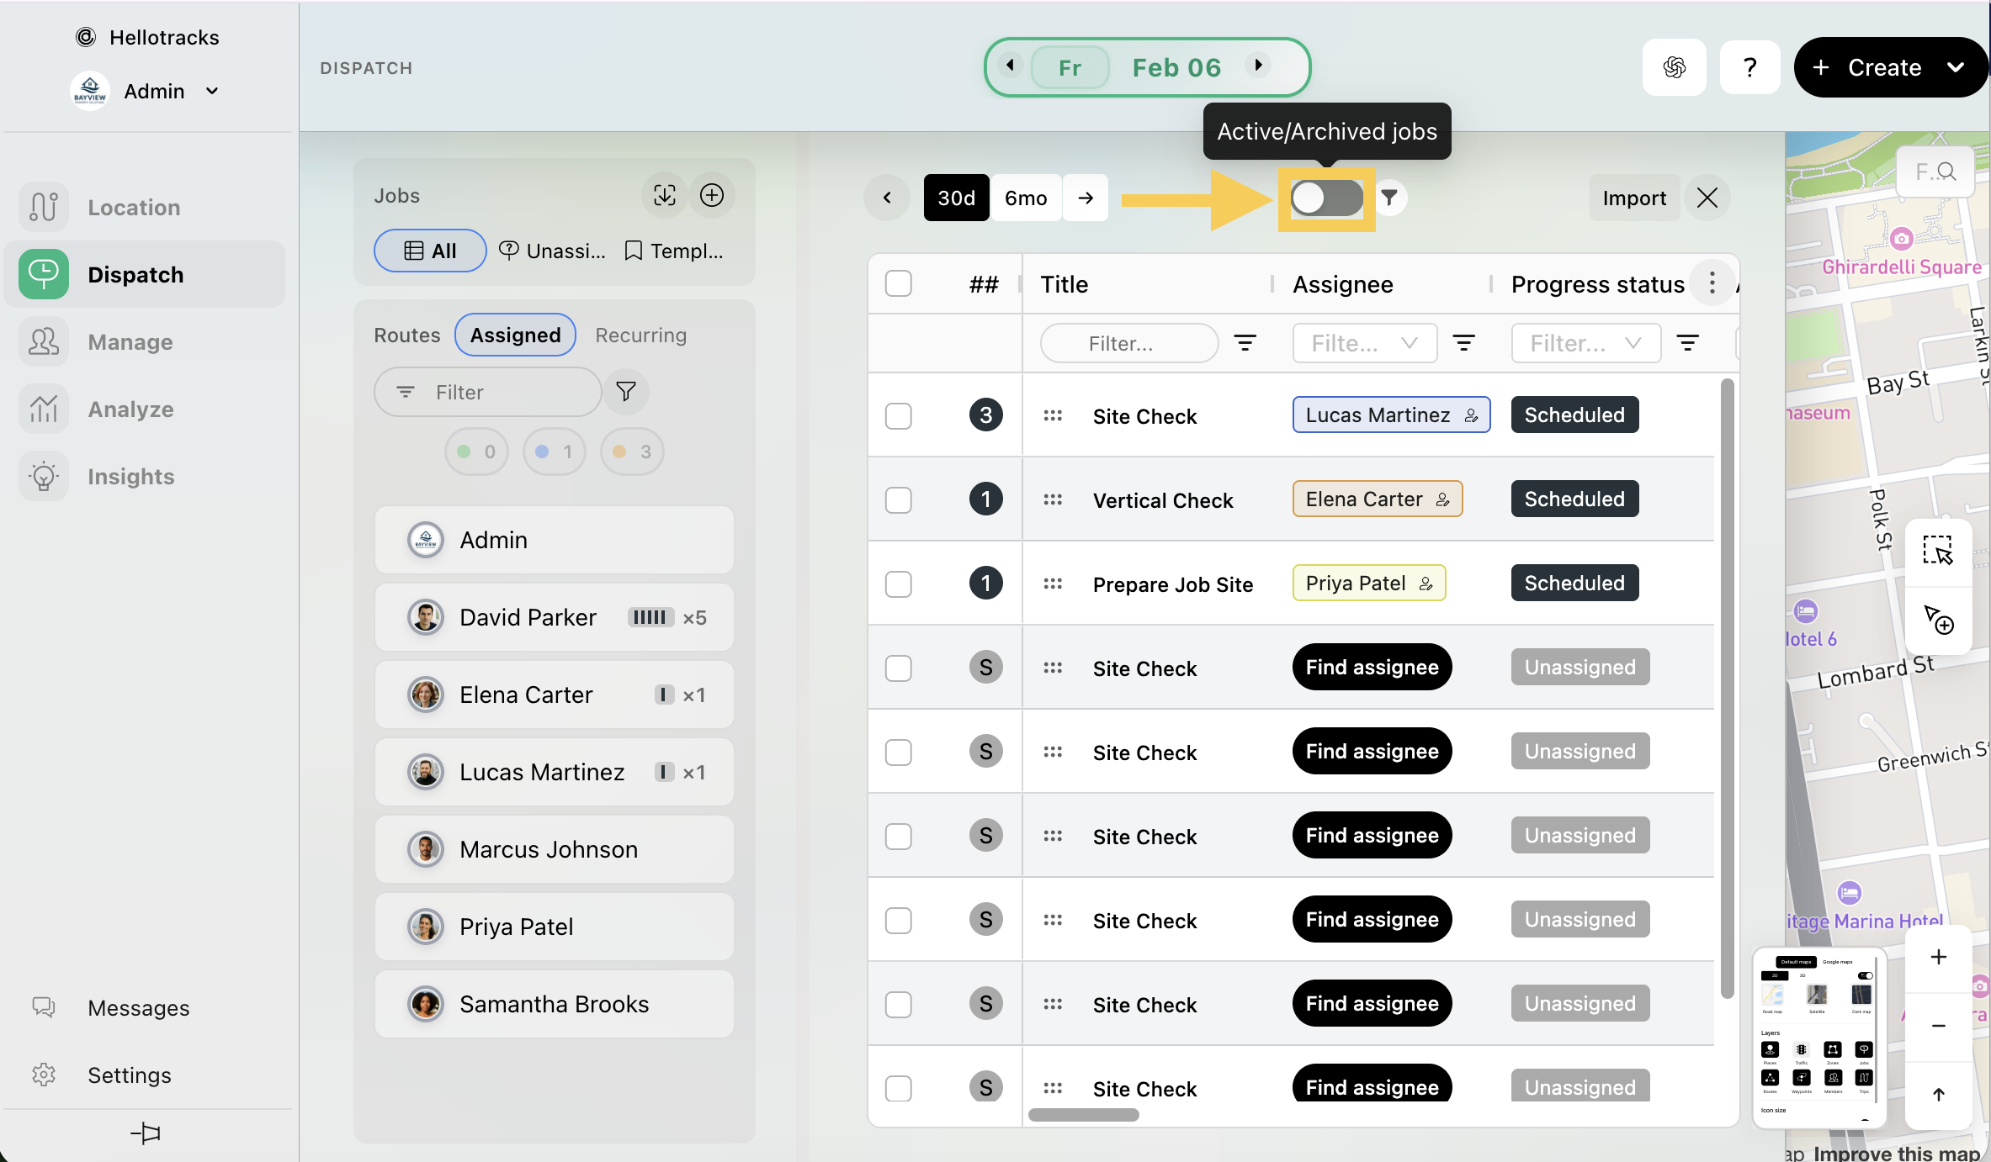Screen dimensions: 1991x1162
Task: Click the import jobs icon in Jobs panel
Action: pos(665,196)
